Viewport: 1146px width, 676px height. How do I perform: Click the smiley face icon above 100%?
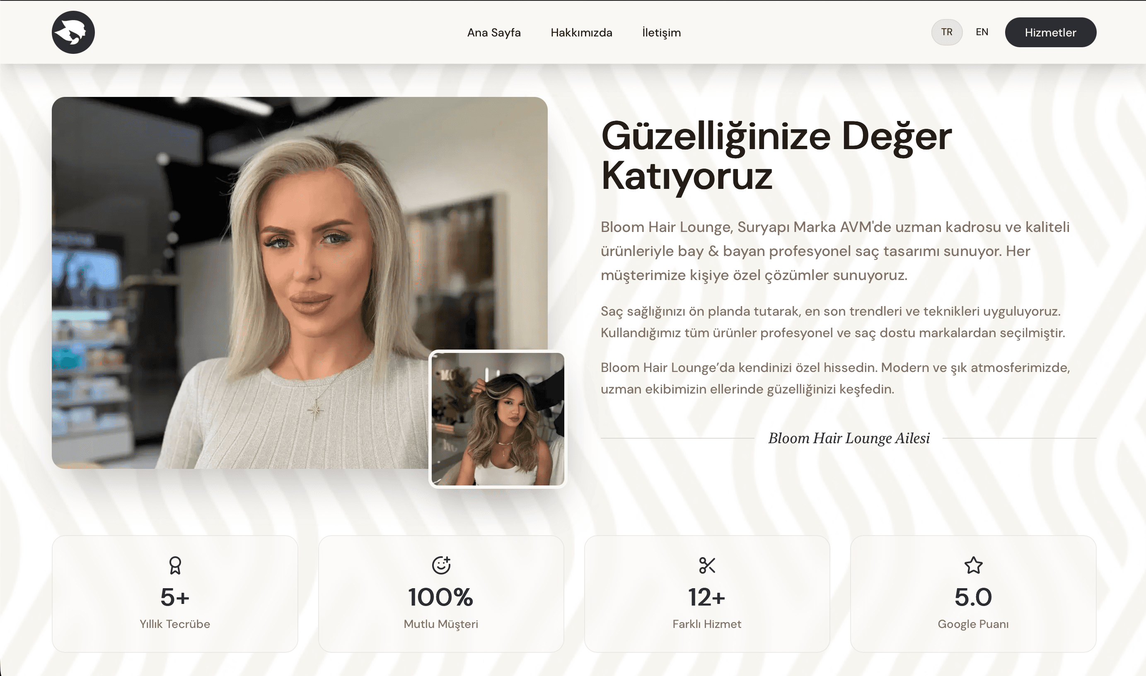click(441, 565)
